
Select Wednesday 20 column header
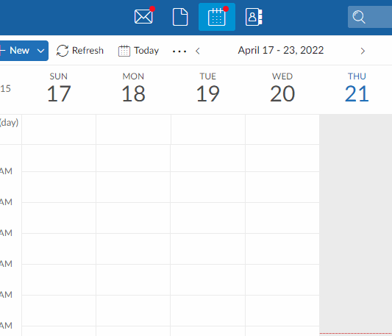282,87
